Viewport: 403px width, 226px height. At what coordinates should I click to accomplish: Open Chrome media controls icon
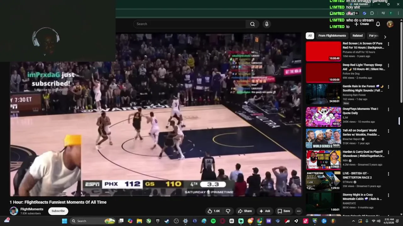pos(383,13)
